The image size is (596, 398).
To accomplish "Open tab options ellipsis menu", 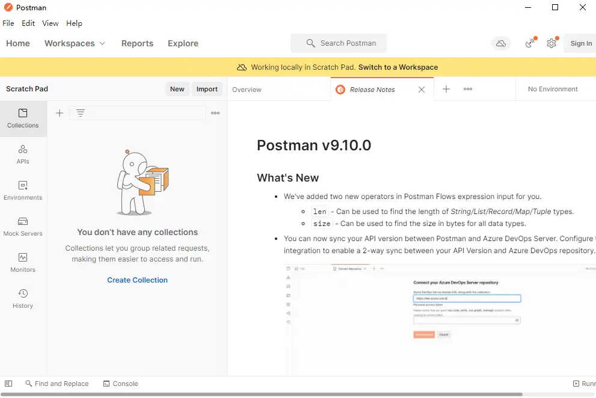I will (x=467, y=89).
